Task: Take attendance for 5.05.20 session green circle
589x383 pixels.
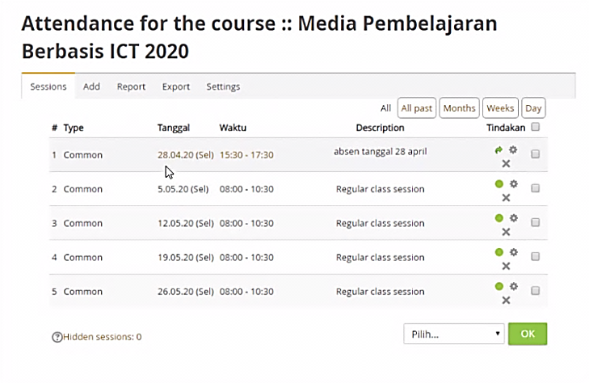Action: click(x=499, y=183)
